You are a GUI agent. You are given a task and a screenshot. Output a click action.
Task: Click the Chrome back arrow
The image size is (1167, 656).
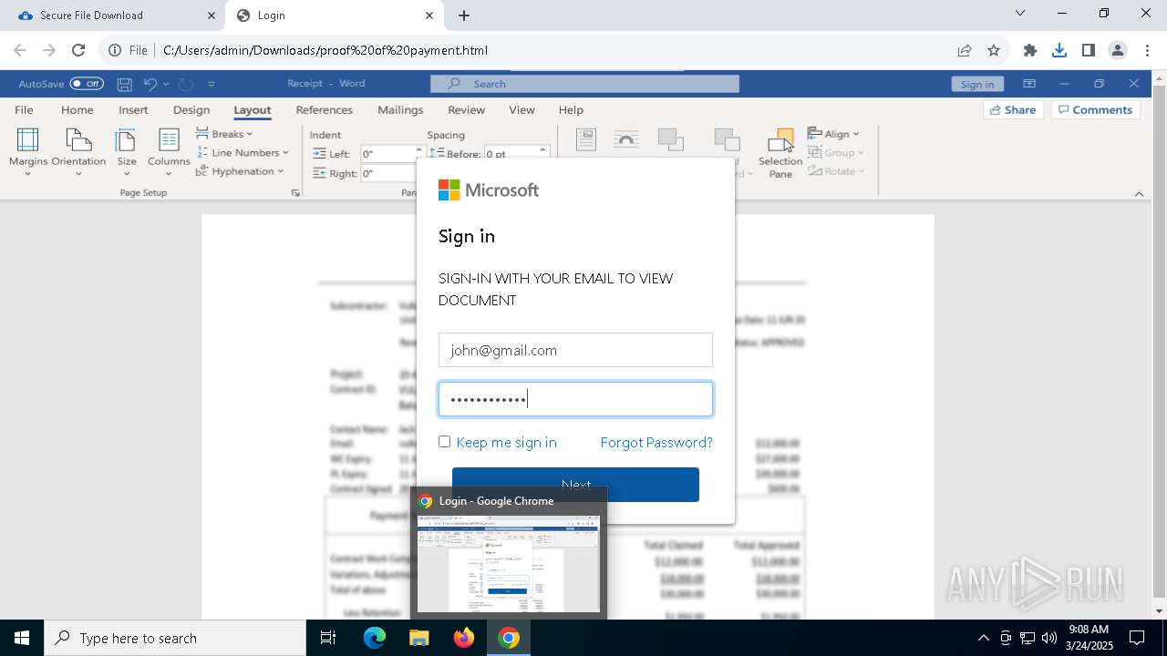[x=20, y=50]
